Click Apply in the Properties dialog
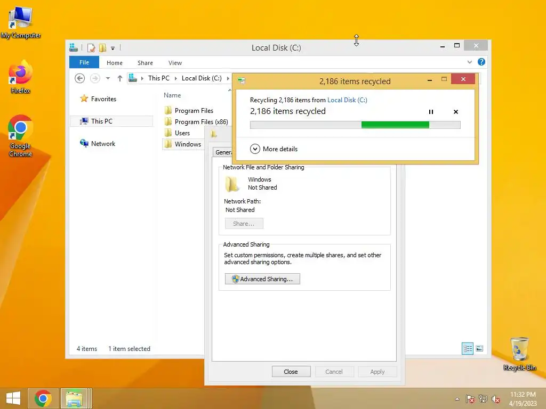Screen dimensions: 546x409 point(378,372)
